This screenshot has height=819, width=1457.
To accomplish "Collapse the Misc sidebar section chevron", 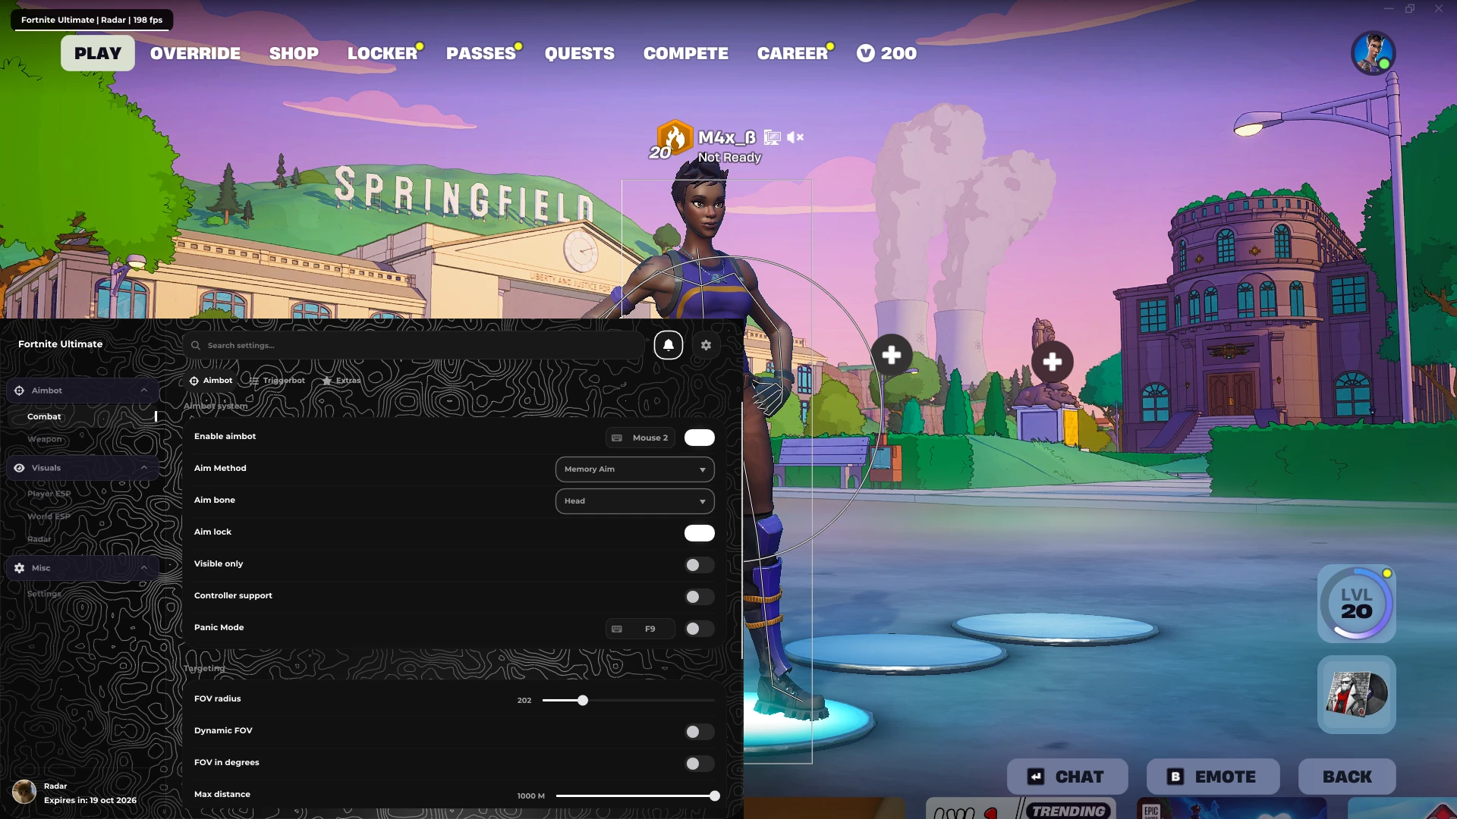I will click(x=144, y=568).
